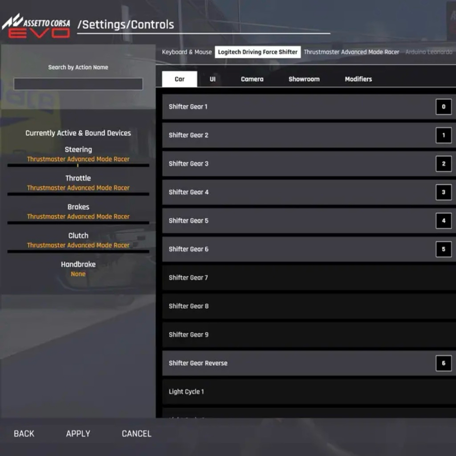456x456 pixels.
Task: Click the Currently Active & Bound Devices heading
Action: [78, 133]
